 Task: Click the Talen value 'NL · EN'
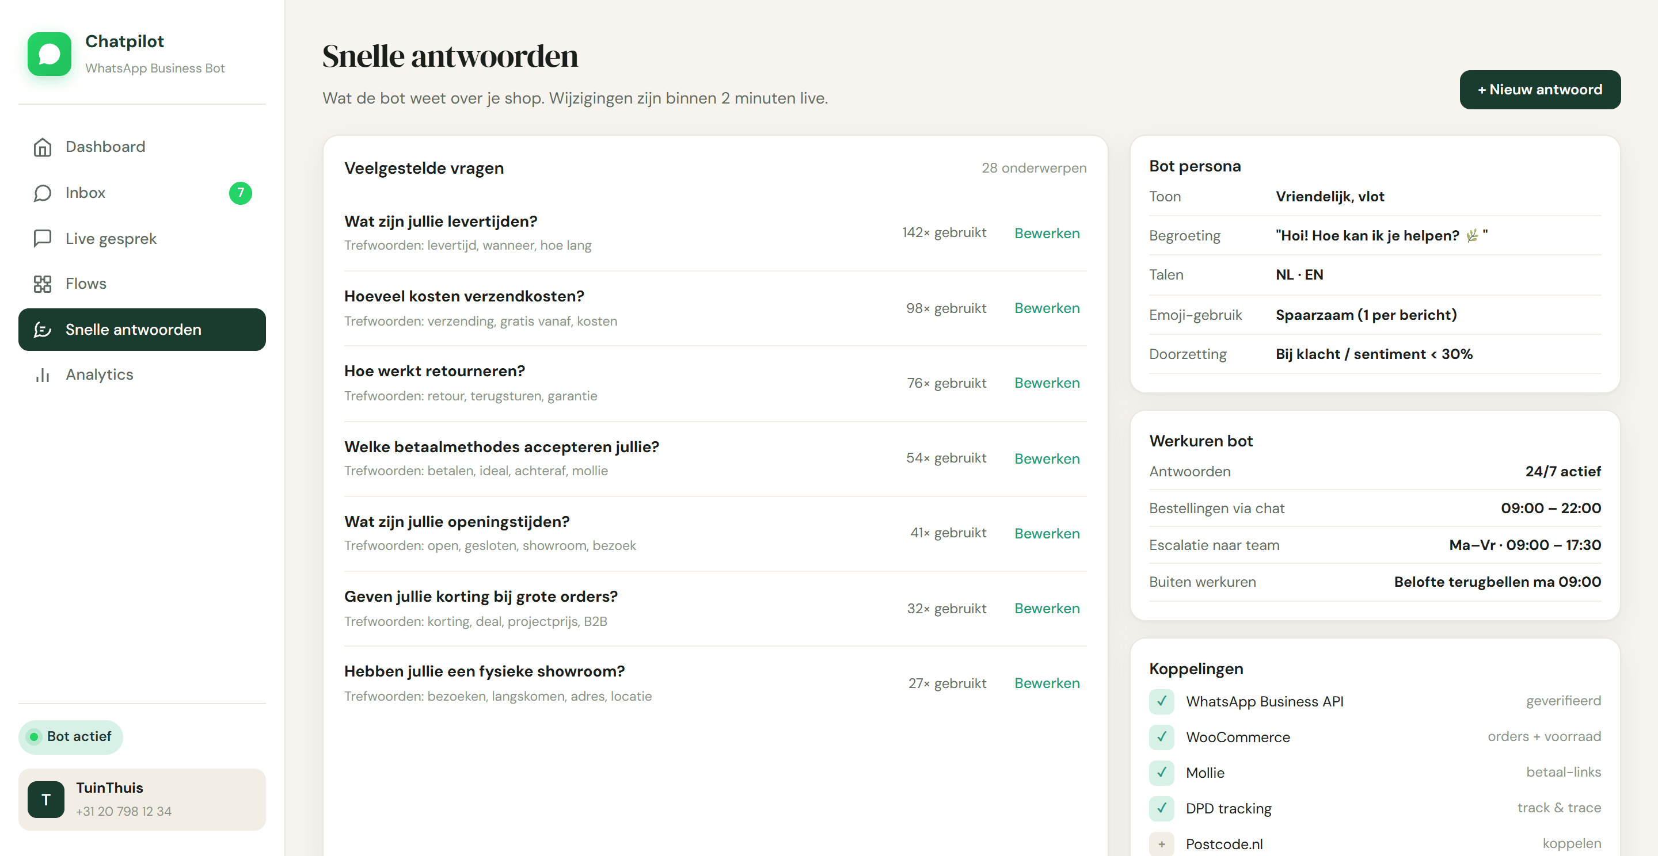click(1299, 274)
